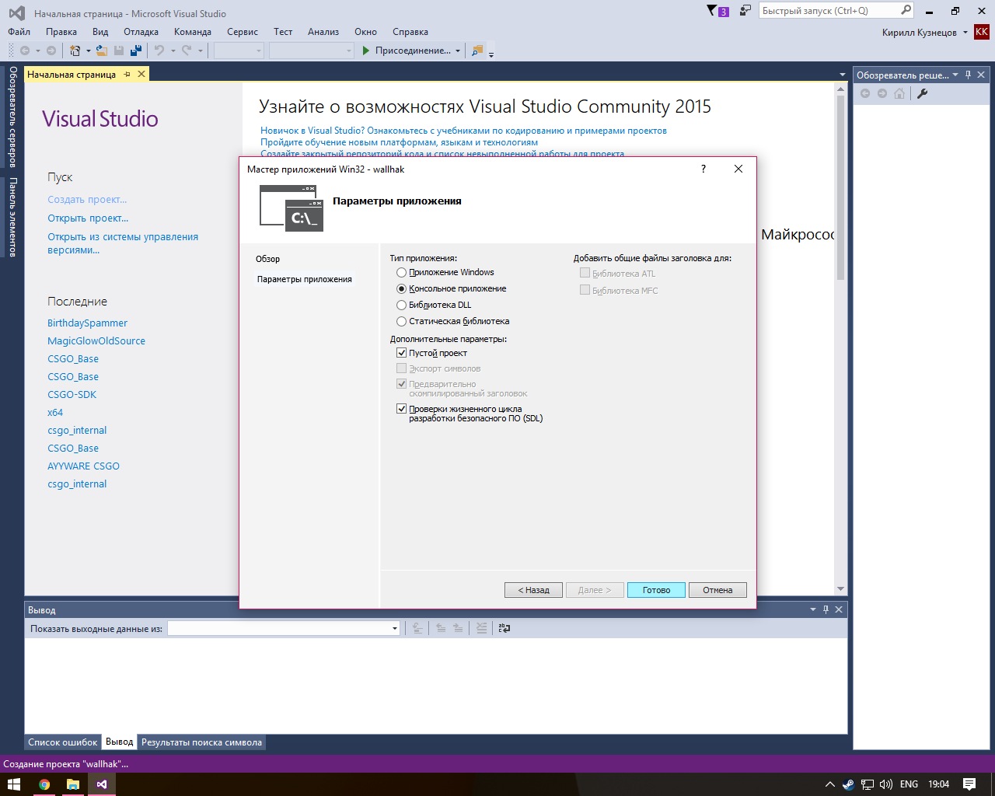995x796 pixels.
Task: Open the solution configurations combo box
Action: 239,51
